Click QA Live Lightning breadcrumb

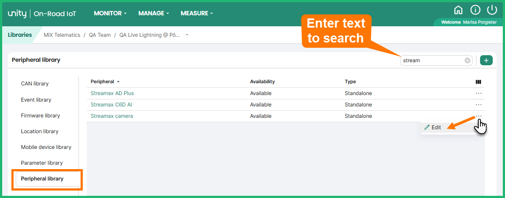(x=150, y=35)
